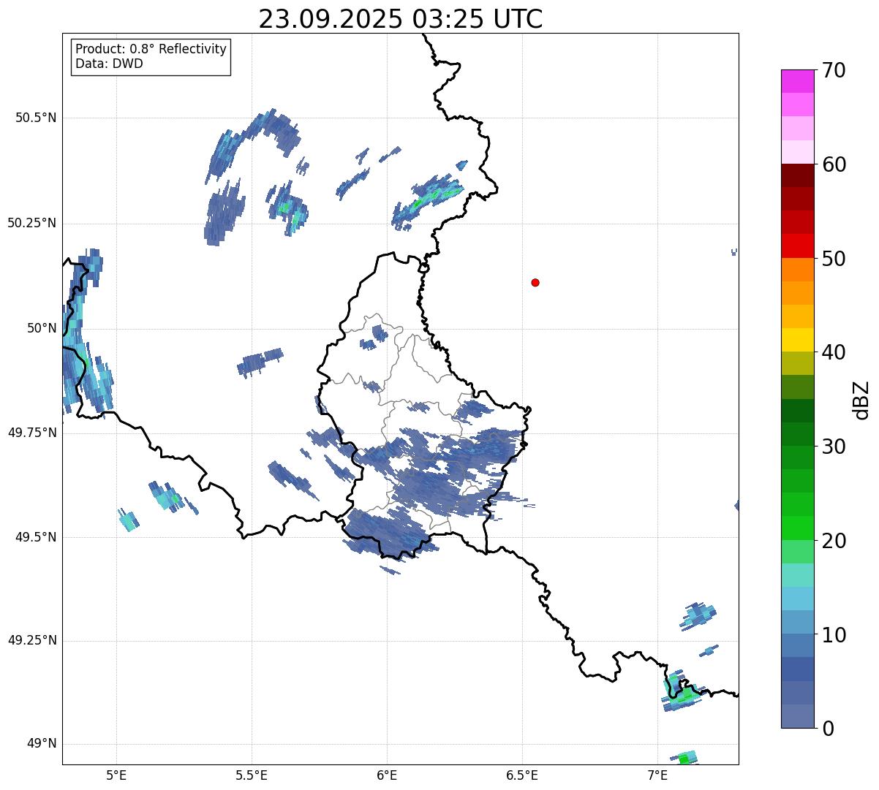Click the magenta 70 dBZ color band
Image resolution: width=879 pixels, height=790 pixels.
coord(797,81)
